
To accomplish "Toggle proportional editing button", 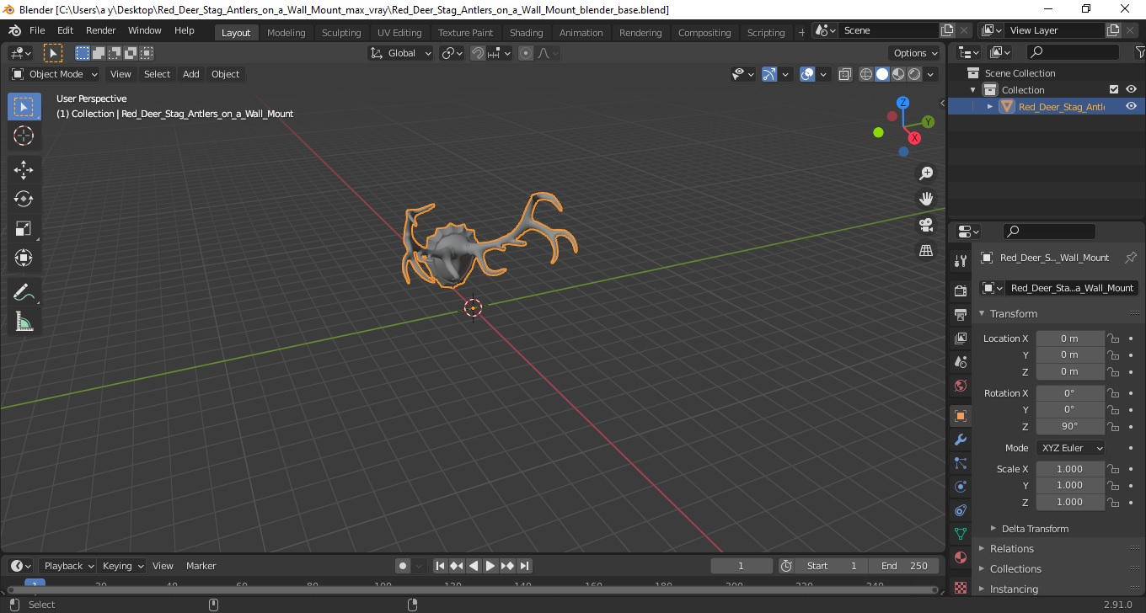I will [x=526, y=53].
